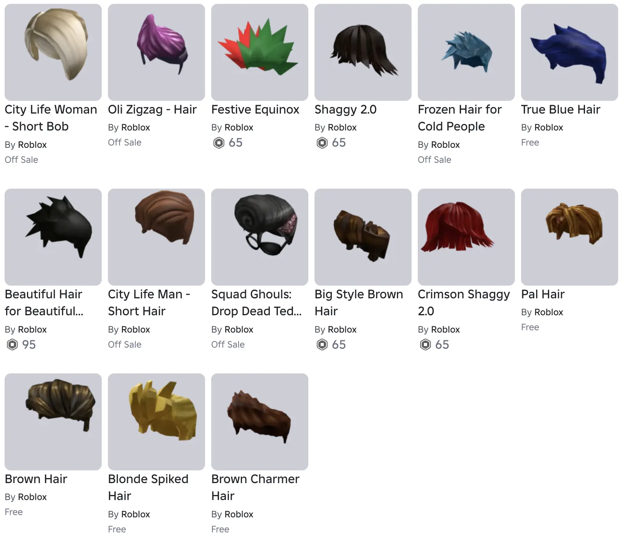Open the City Life Woman Short Bob thumbnail
Viewport: 639px width, 552px height.
pyautogui.click(x=53, y=52)
